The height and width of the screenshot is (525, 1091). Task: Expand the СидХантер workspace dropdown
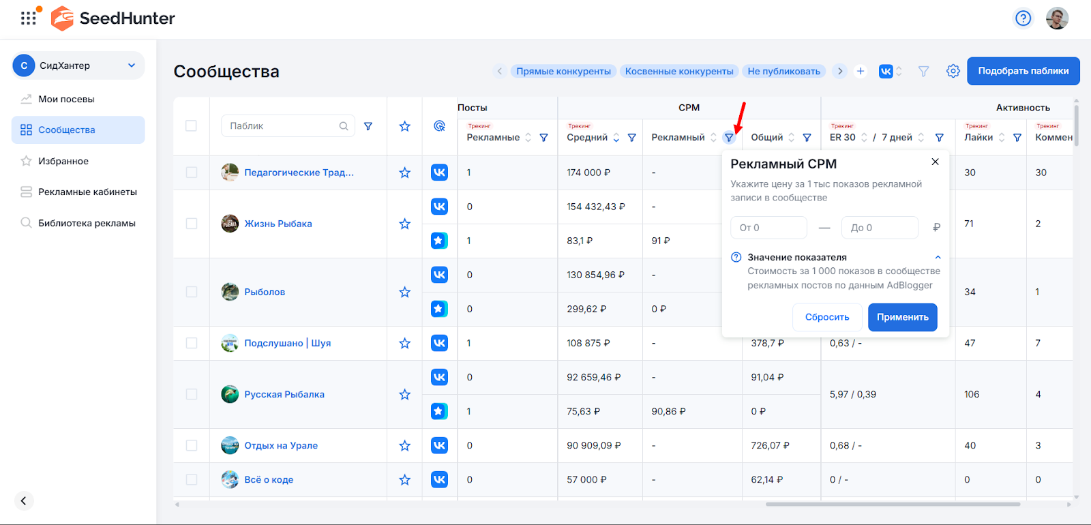[x=132, y=65]
